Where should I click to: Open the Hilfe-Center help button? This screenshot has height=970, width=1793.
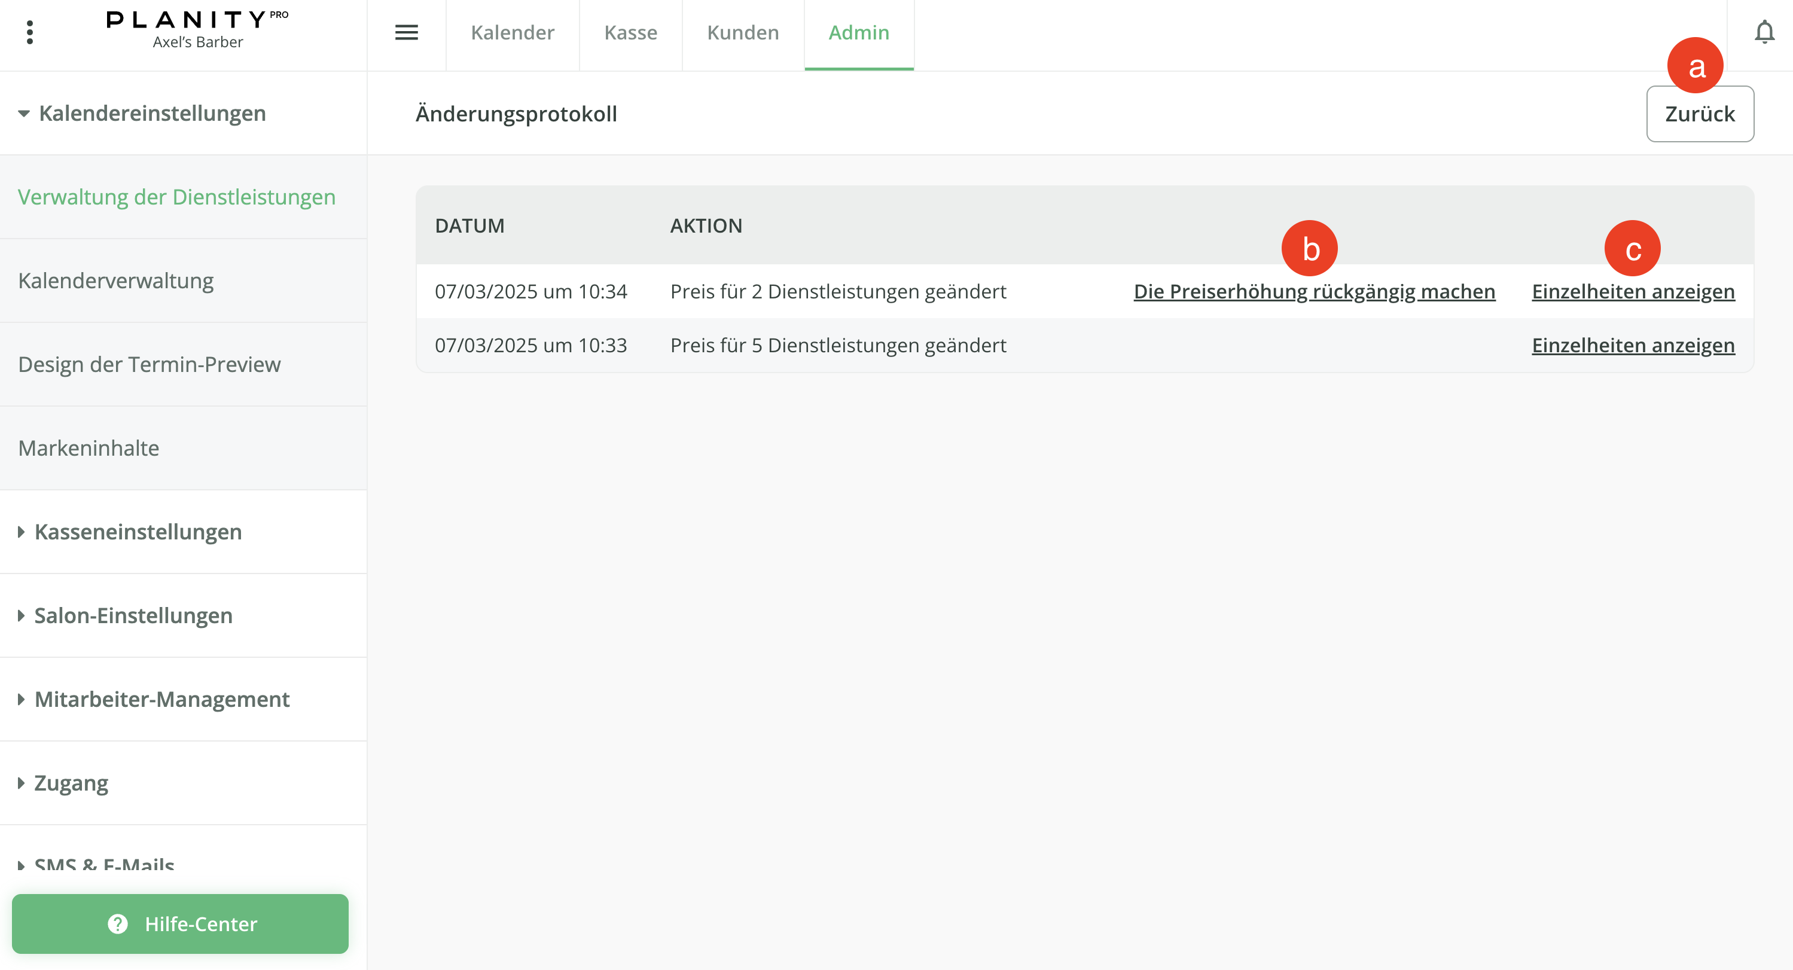180,923
